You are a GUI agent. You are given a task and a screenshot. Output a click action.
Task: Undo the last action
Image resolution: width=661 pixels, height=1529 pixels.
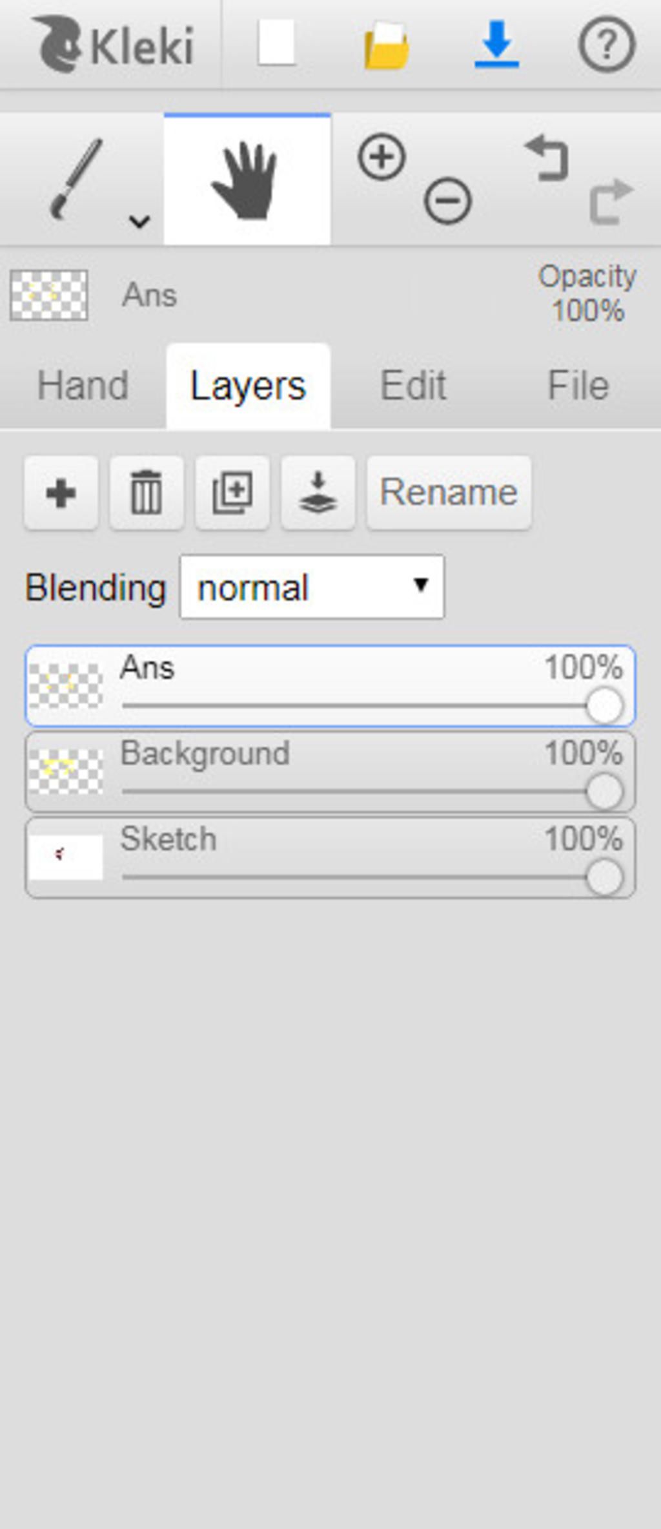[547, 158]
